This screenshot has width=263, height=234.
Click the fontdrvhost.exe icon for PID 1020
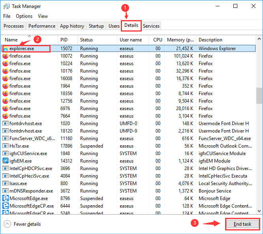point(6,124)
